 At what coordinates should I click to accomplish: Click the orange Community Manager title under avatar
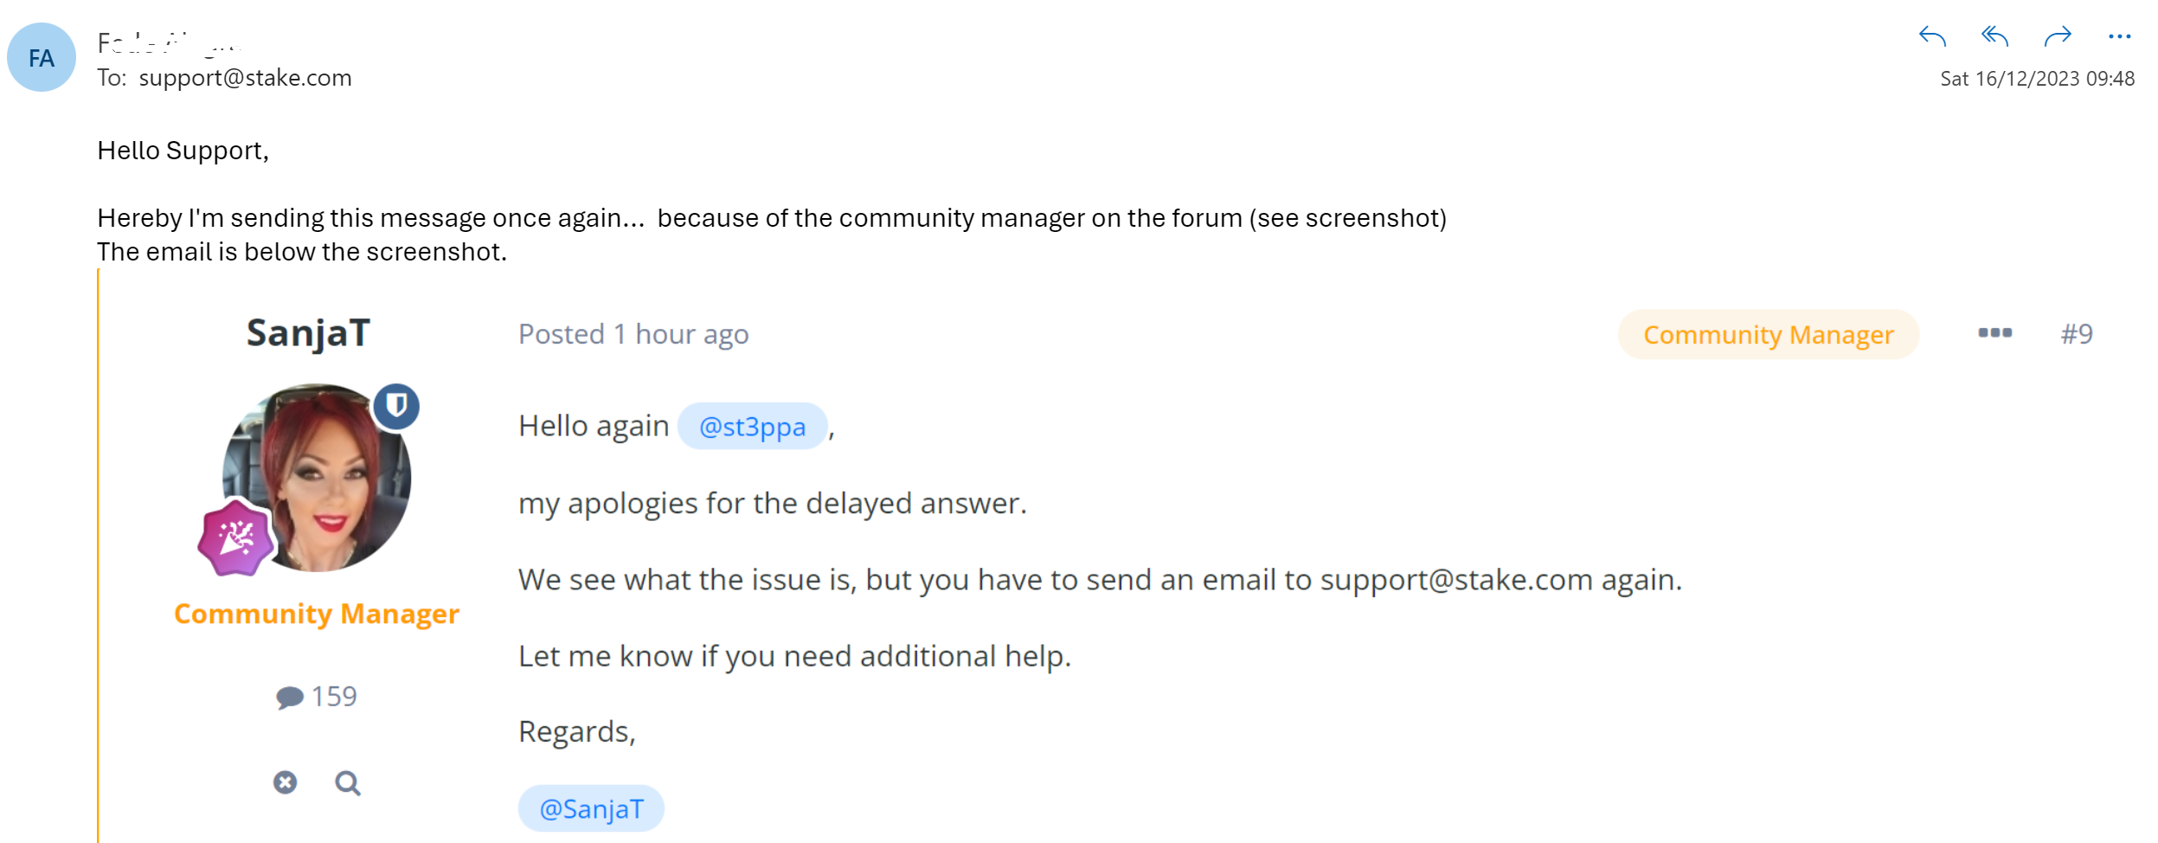pyautogui.click(x=317, y=614)
